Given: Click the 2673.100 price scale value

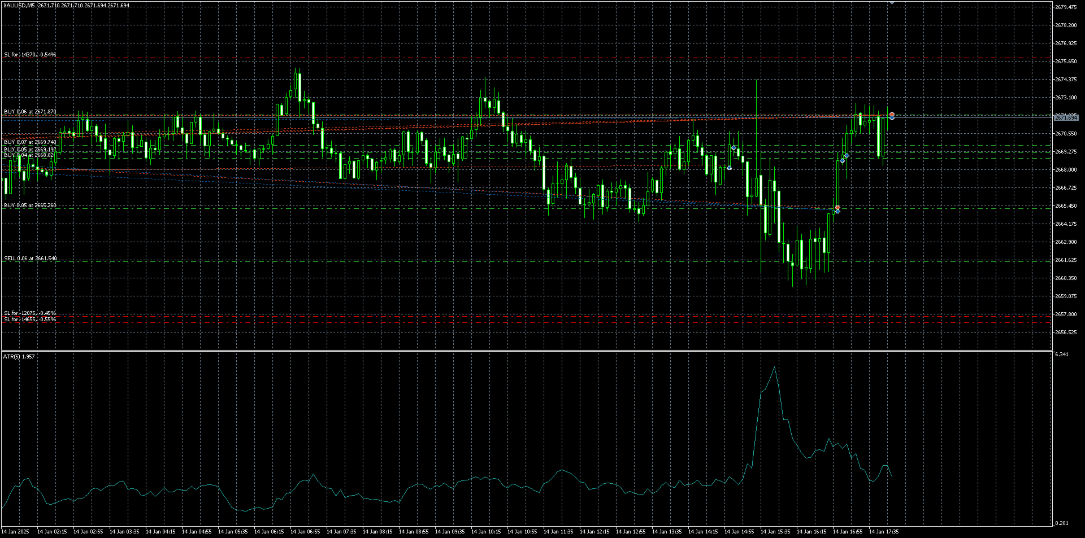Looking at the screenshot, I should coord(1066,98).
